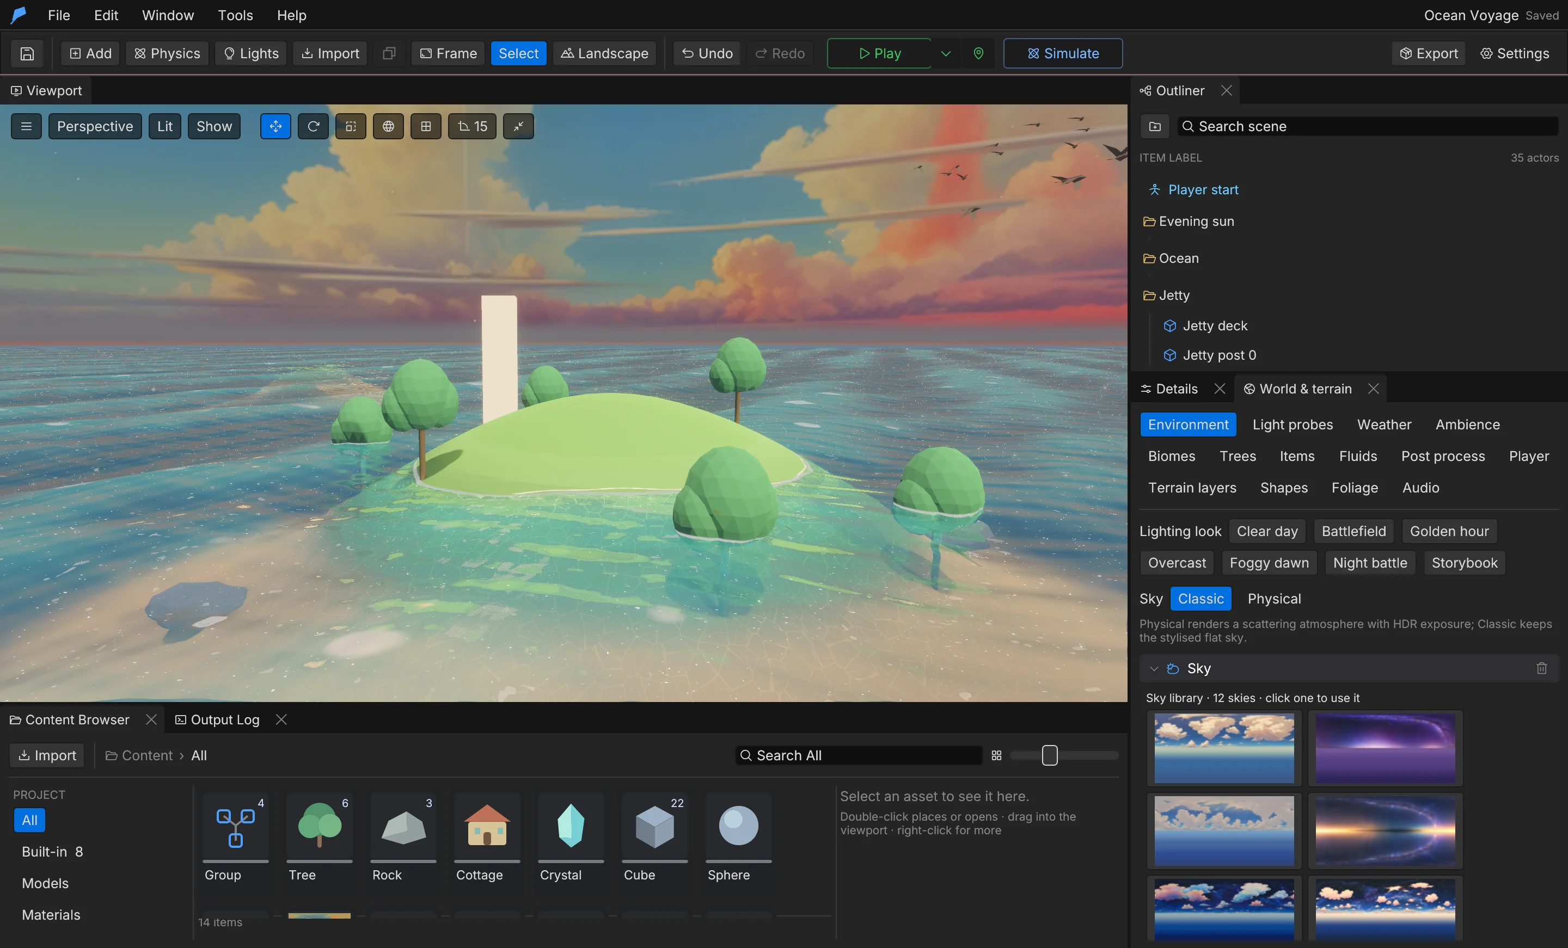Image resolution: width=1568 pixels, height=948 pixels.
Task: Filter the project by Materials
Action: pyautogui.click(x=51, y=915)
